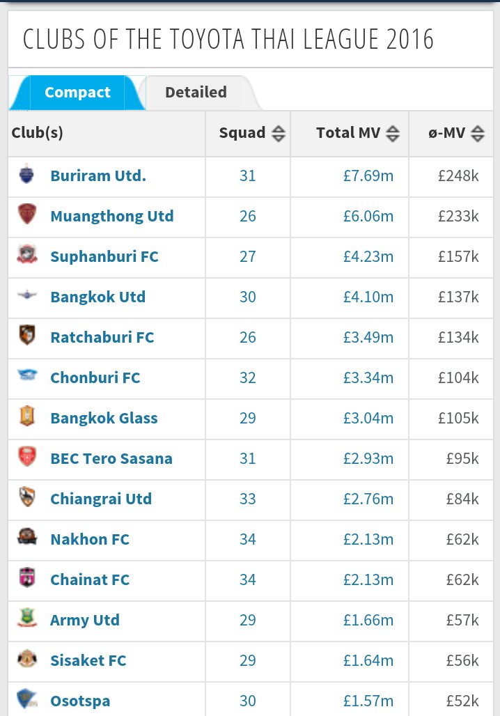
Task: Click the Muangthong Utd club crest icon
Action: point(27,214)
